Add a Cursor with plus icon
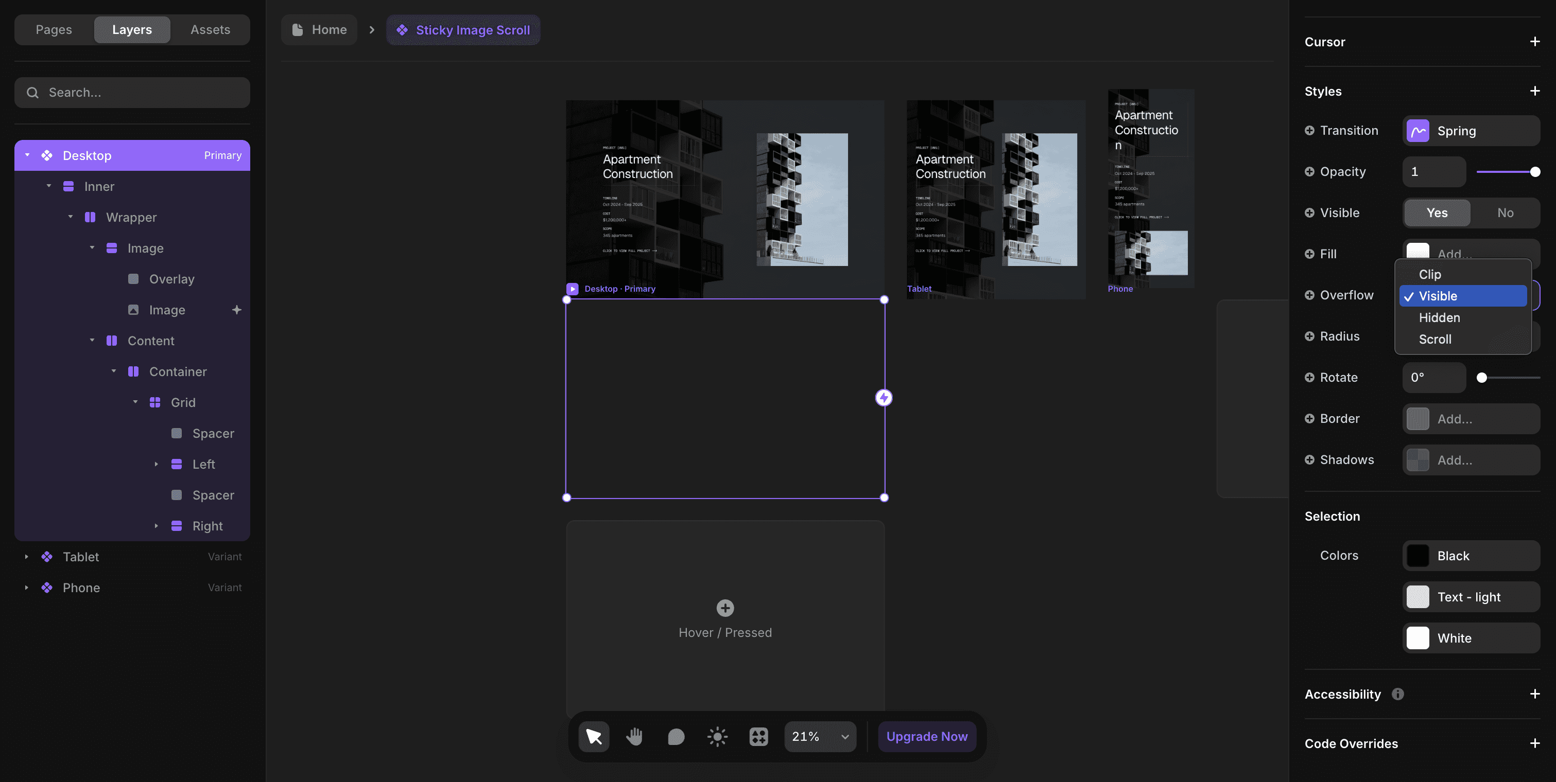Image resolution: width=1556 pixels, height=782 pixels. click(x=1534, y=42)
